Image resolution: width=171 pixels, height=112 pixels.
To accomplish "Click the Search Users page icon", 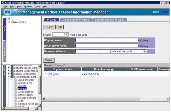I will (x=15, y=83).
